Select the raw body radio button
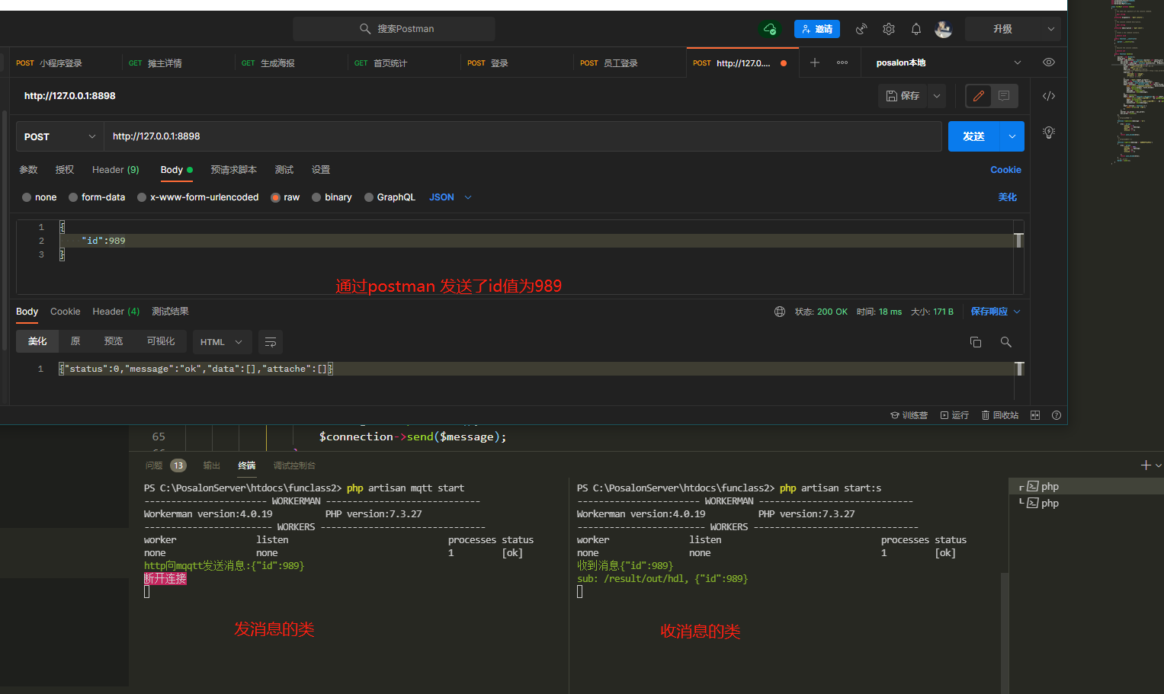 (276, 197)
